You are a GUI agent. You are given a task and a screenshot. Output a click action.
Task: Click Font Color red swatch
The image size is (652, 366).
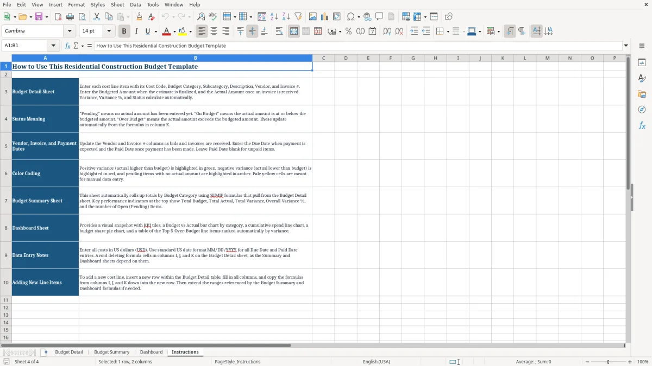click(x=167, y=31)
